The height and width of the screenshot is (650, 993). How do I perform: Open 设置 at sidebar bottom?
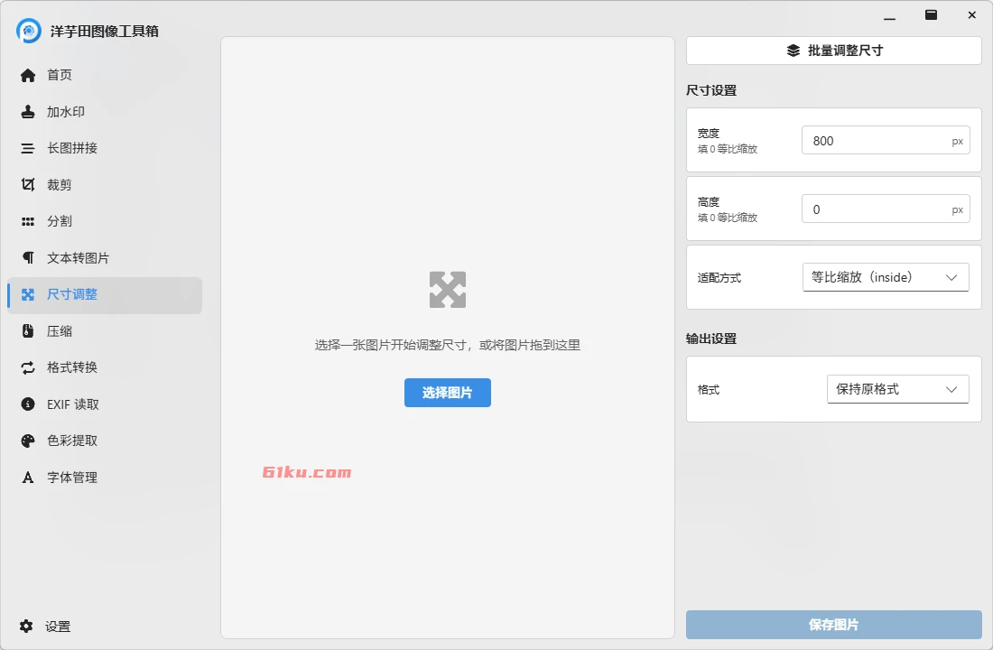click(x=105, y=627)
